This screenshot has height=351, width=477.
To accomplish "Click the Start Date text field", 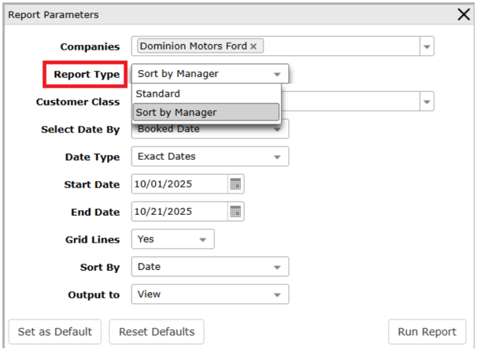I will [179, 184].
